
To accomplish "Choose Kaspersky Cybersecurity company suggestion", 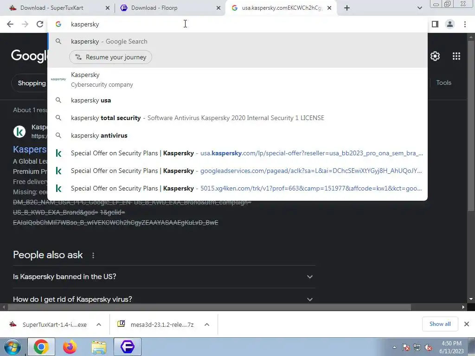I will click(237, 79).
